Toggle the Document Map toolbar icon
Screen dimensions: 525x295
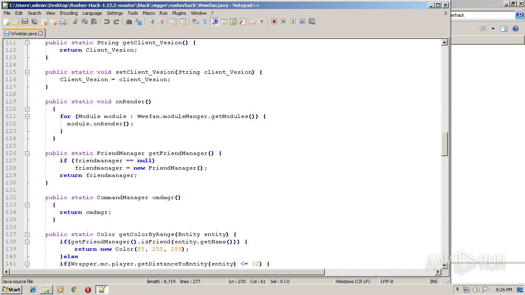(233, 22)
